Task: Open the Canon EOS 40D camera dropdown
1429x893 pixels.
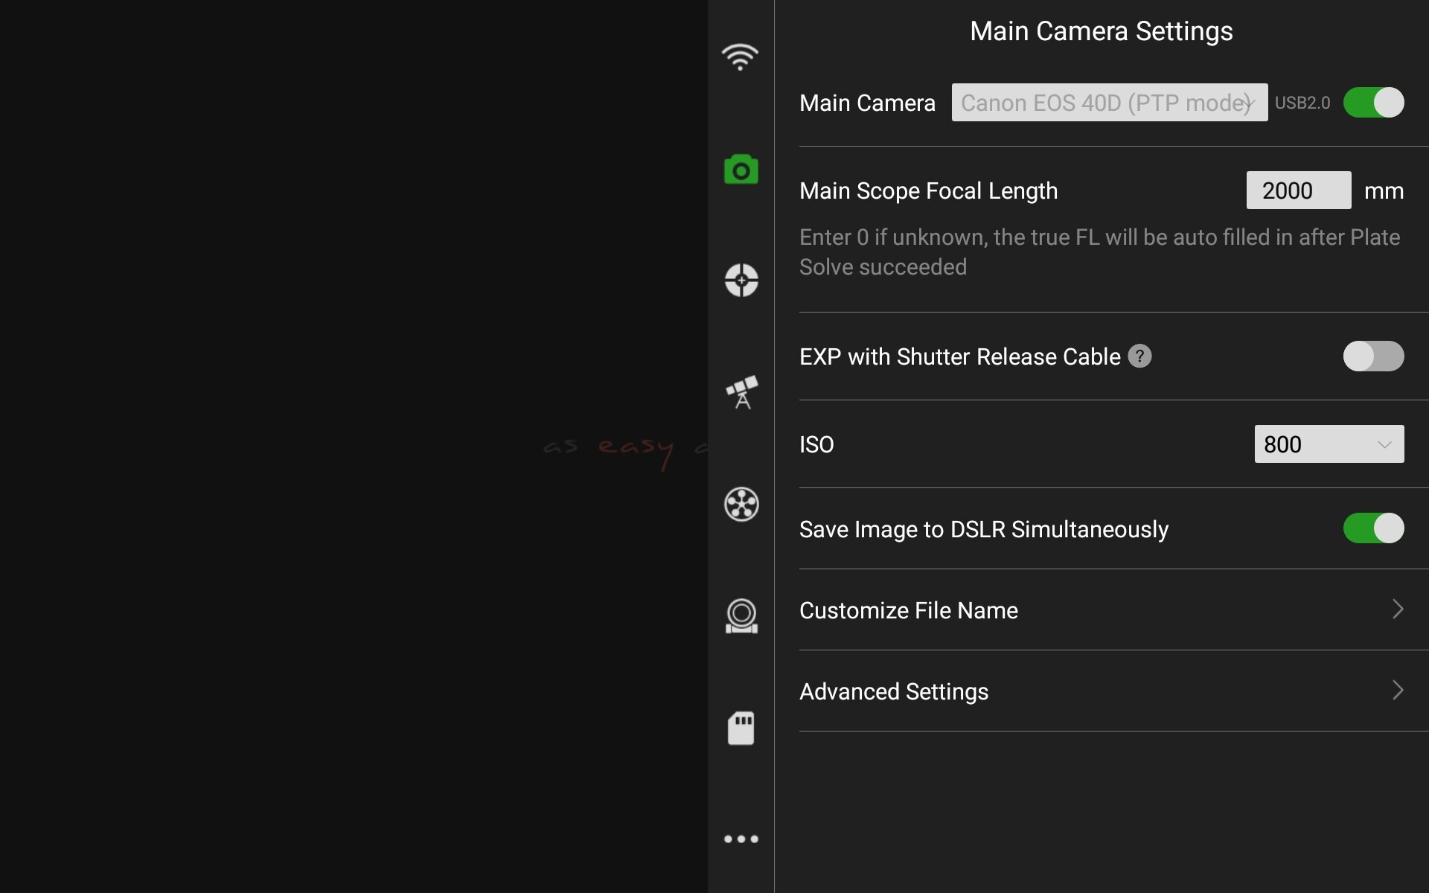Action: pos(1109,103)
